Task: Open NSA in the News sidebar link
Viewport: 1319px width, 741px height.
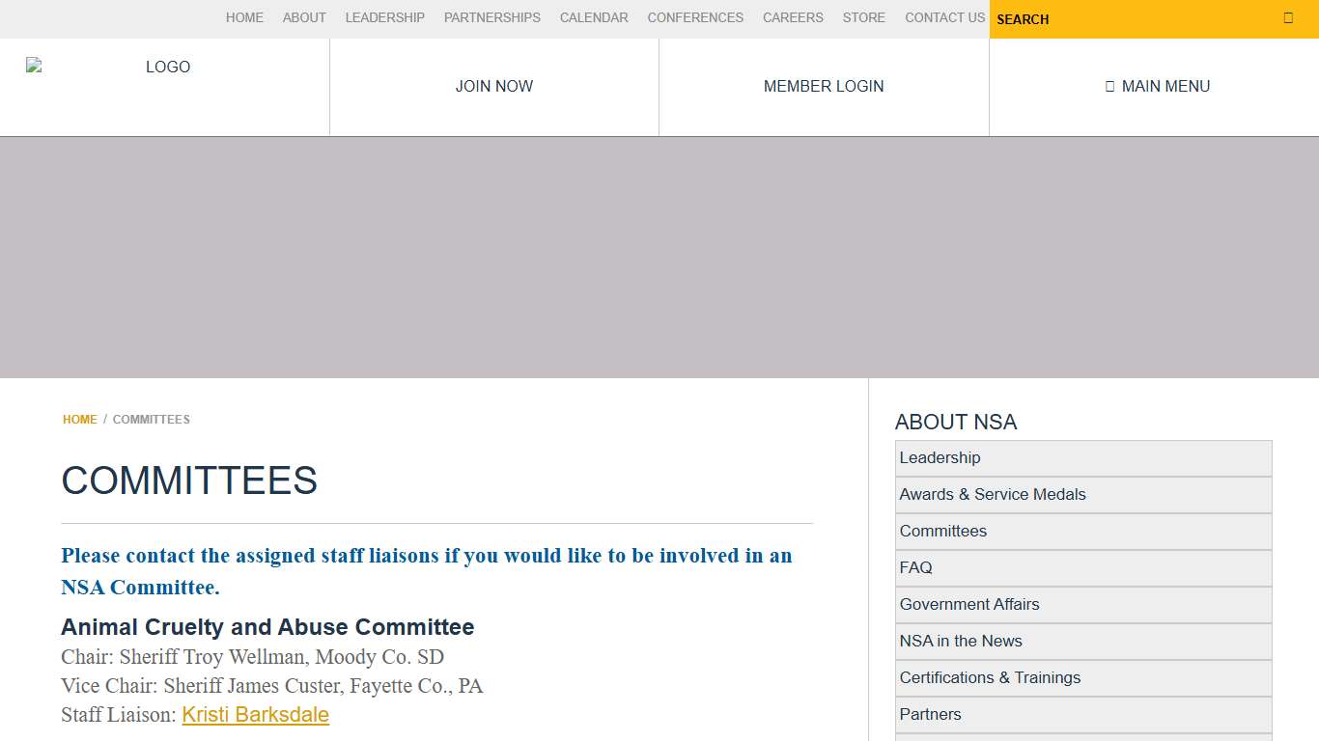Action: point(961,641)
